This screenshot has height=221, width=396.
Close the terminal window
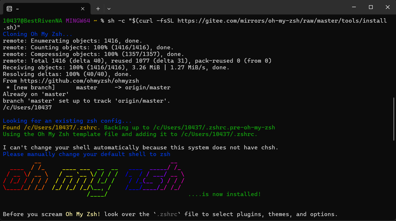tap(388, 7)
